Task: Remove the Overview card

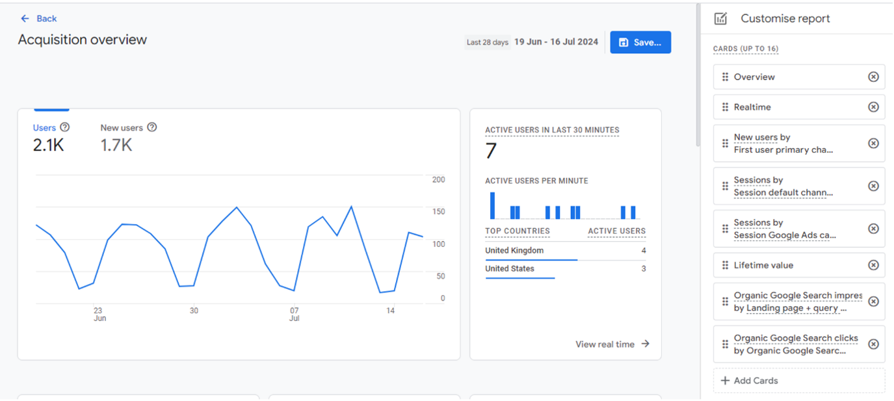Action: coord(873,77)
